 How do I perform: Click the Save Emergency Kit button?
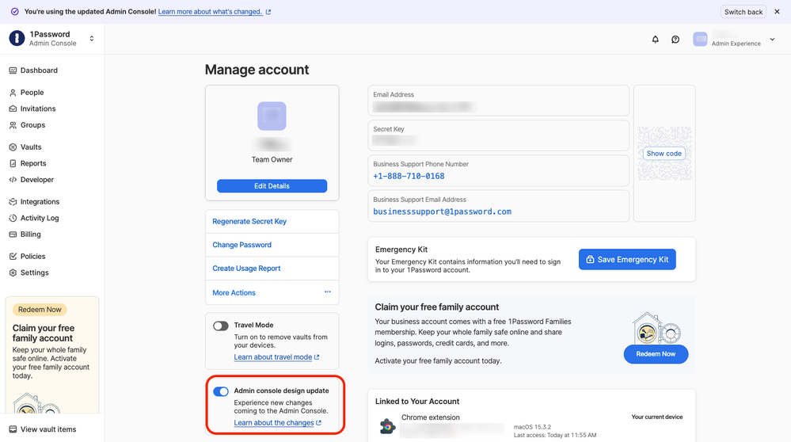point(627,259)
